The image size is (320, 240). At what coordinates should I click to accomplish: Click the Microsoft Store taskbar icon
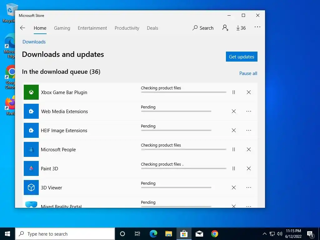click(x=184, y=234)
